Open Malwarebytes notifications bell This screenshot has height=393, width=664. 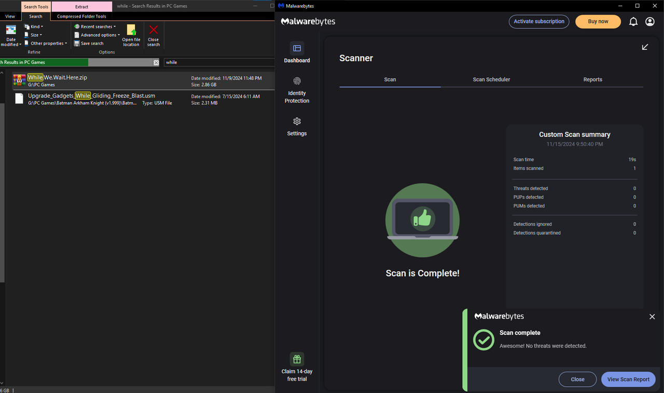tap(633, 22)
